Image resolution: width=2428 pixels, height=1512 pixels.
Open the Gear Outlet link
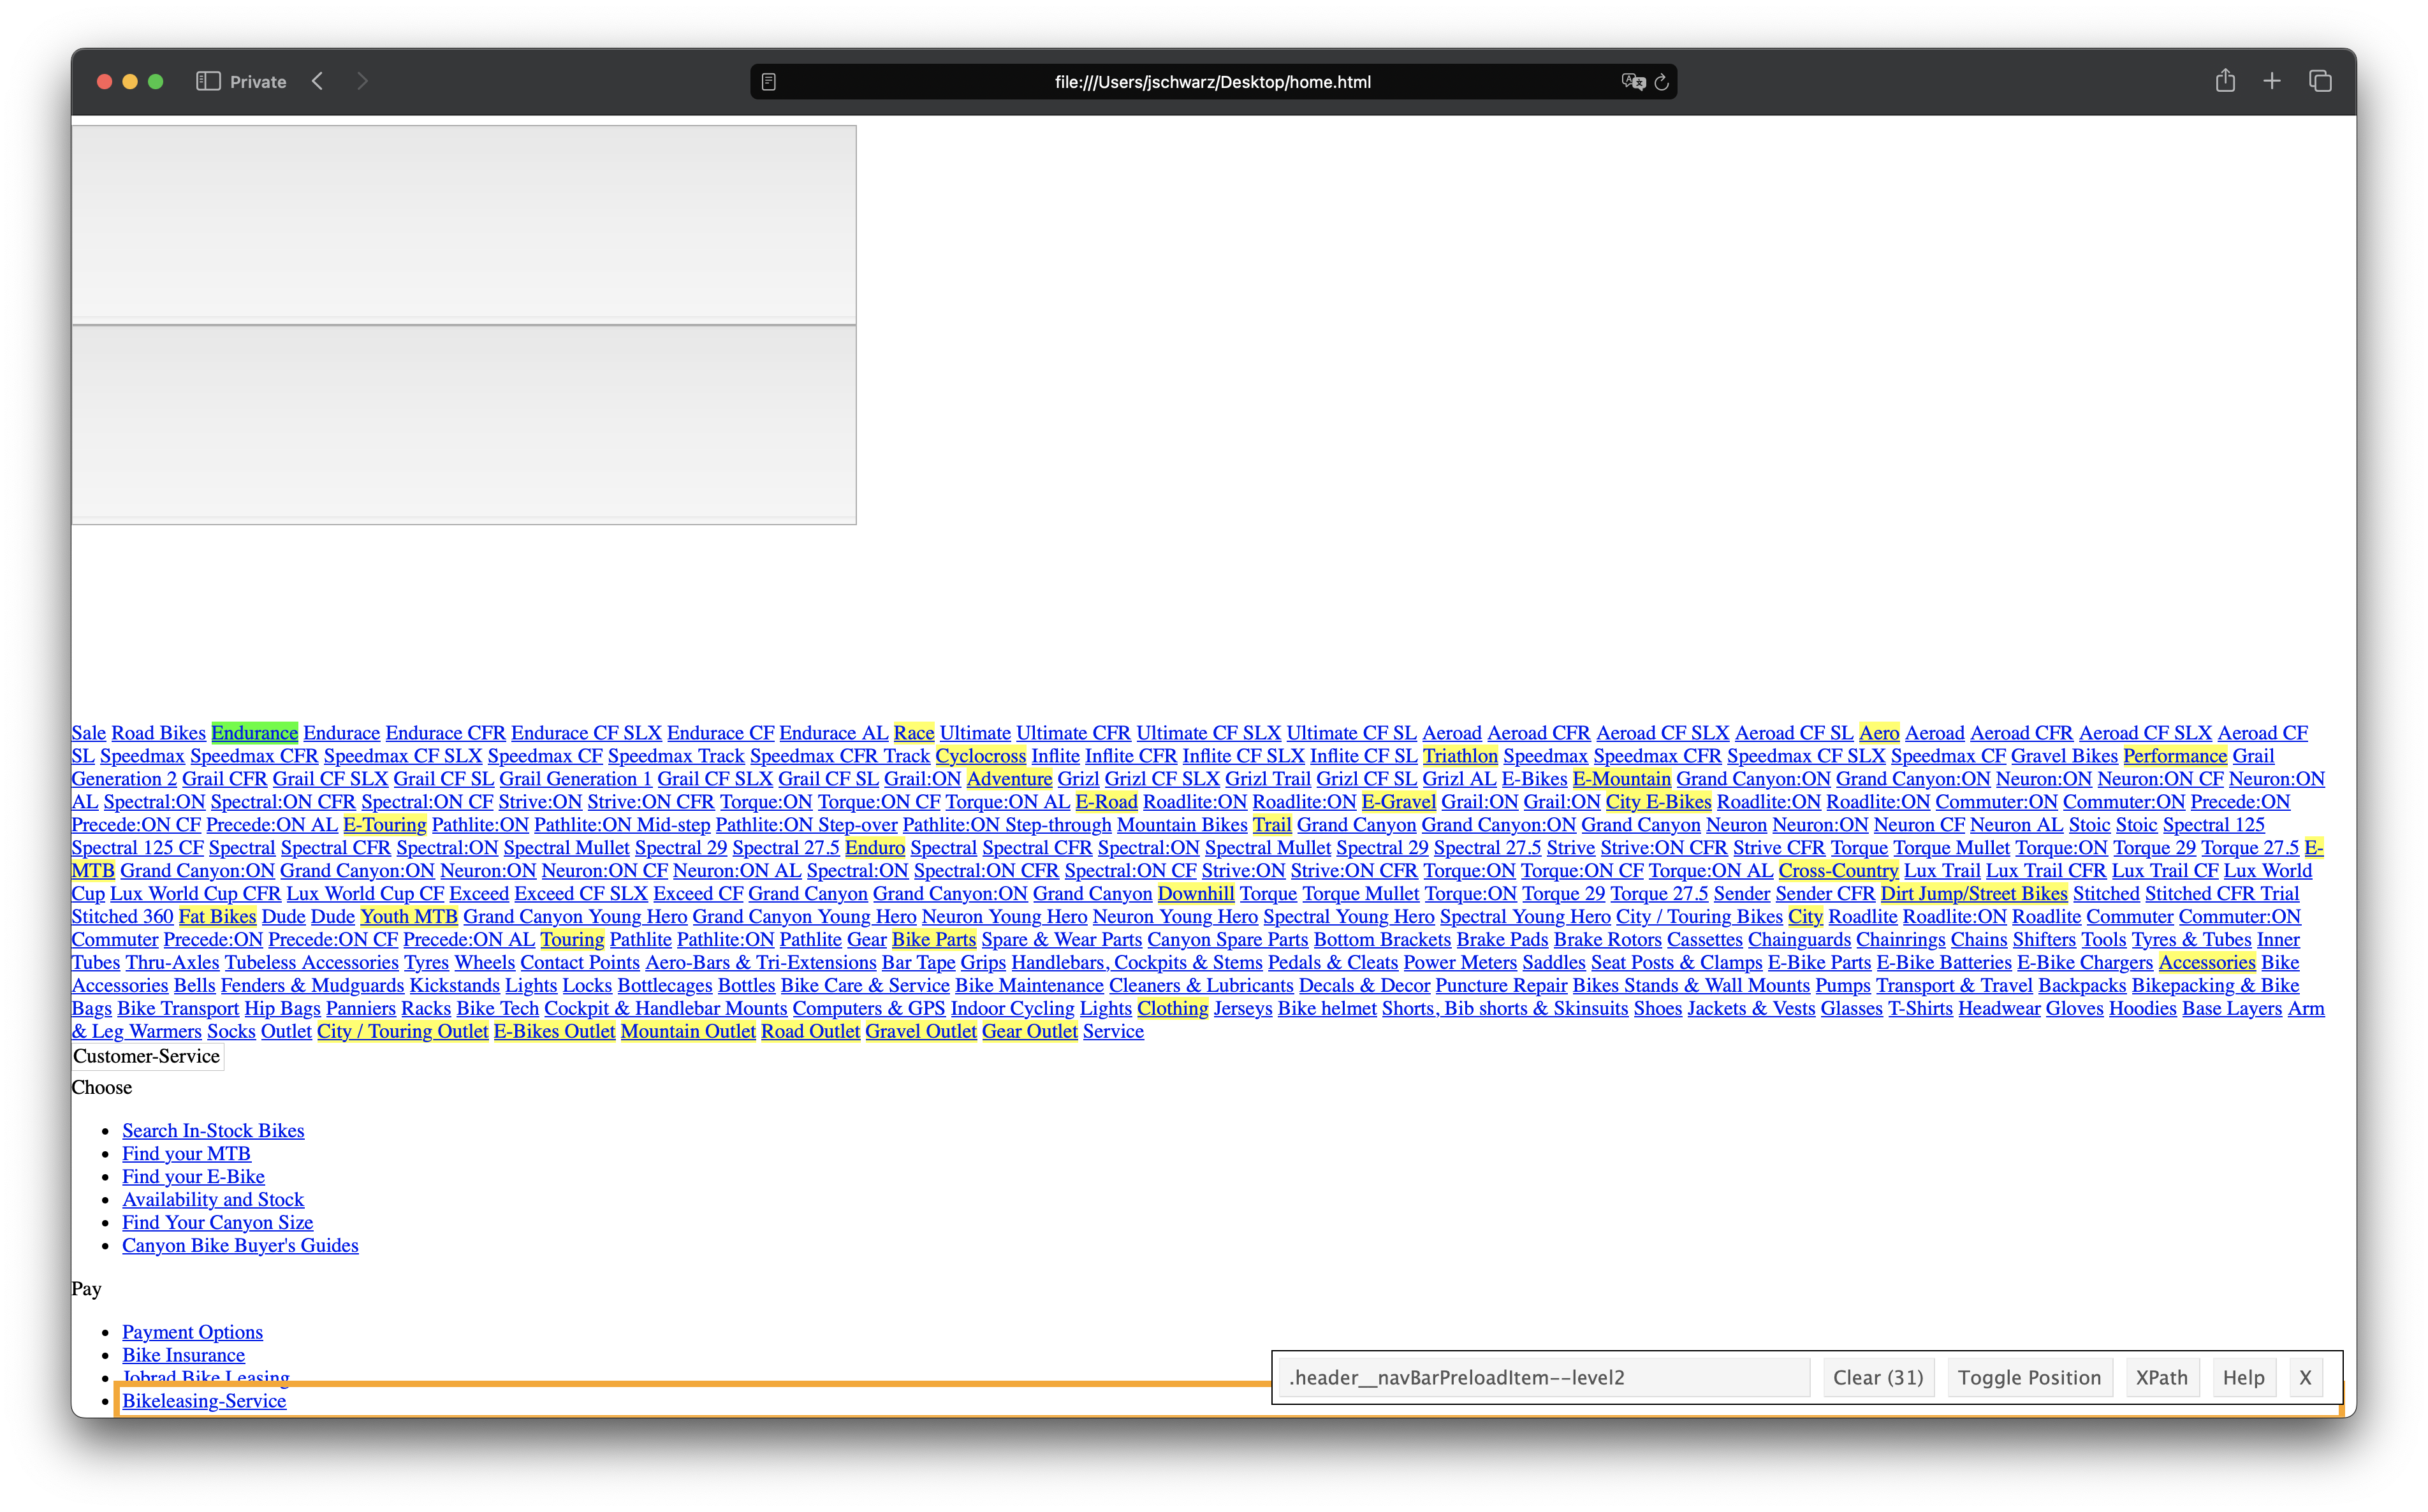pos(1029,1032)
